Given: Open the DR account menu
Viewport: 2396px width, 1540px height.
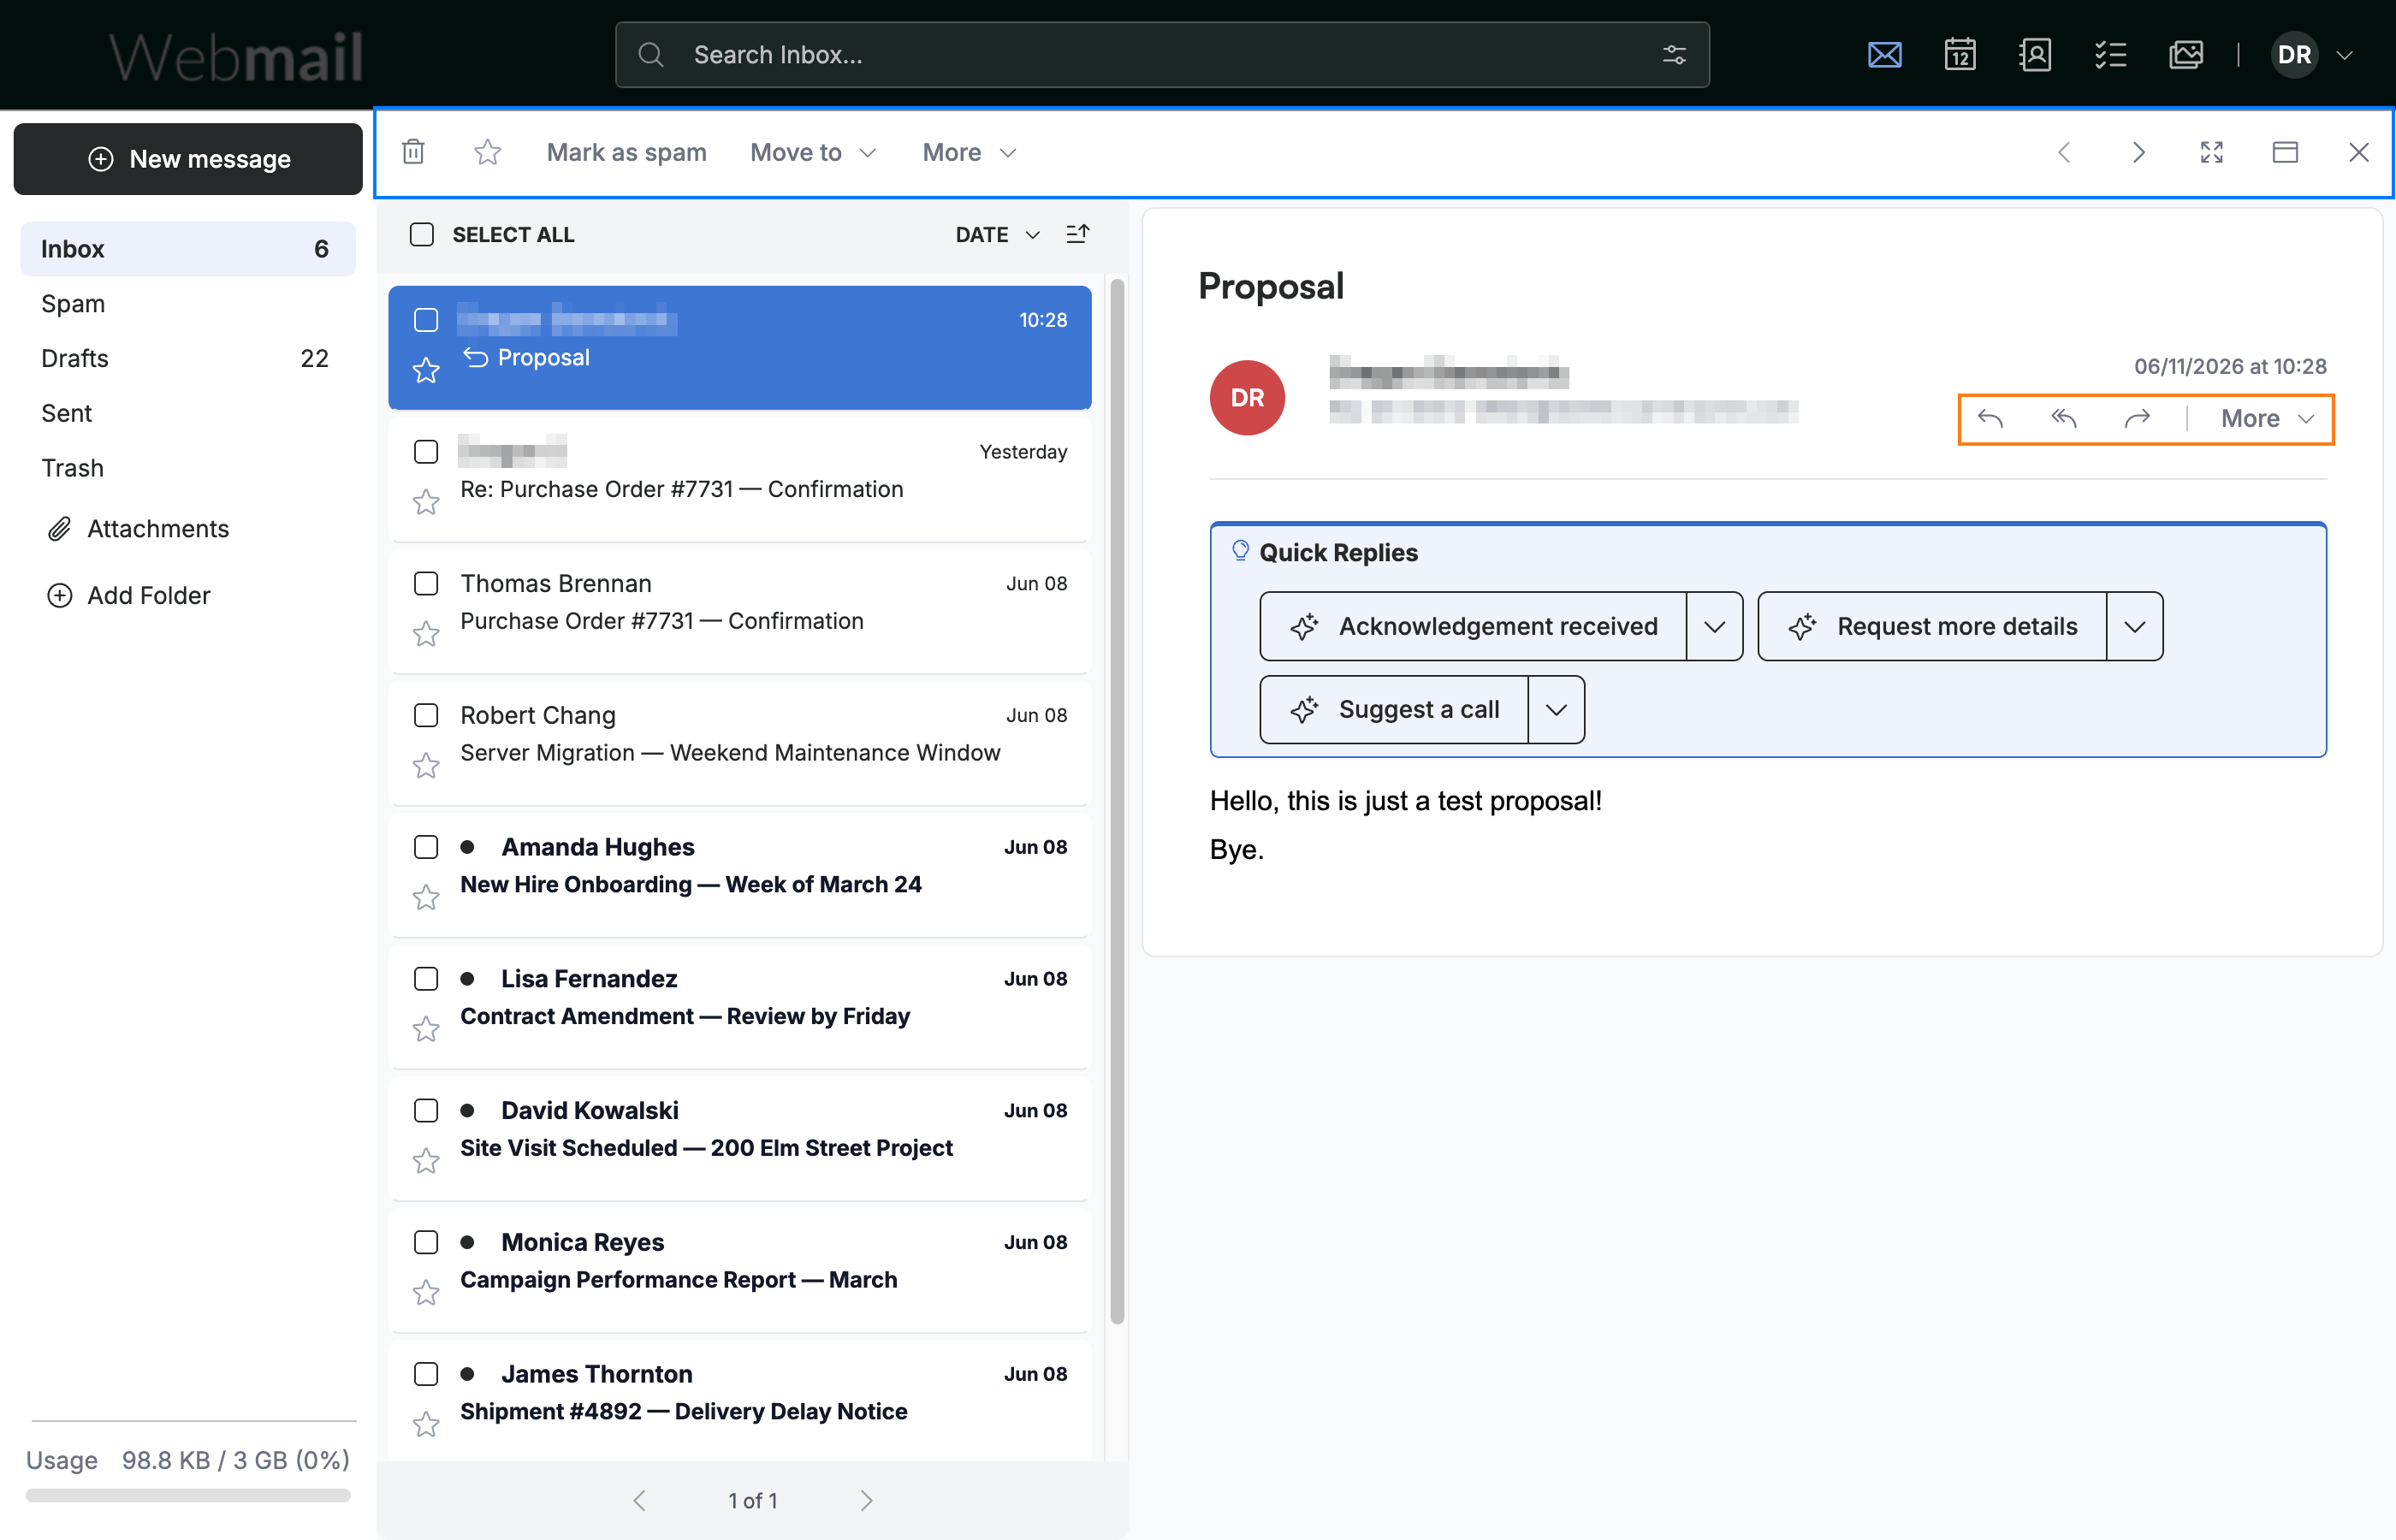Looking at the screenshot, I should tap(2311, 54).
